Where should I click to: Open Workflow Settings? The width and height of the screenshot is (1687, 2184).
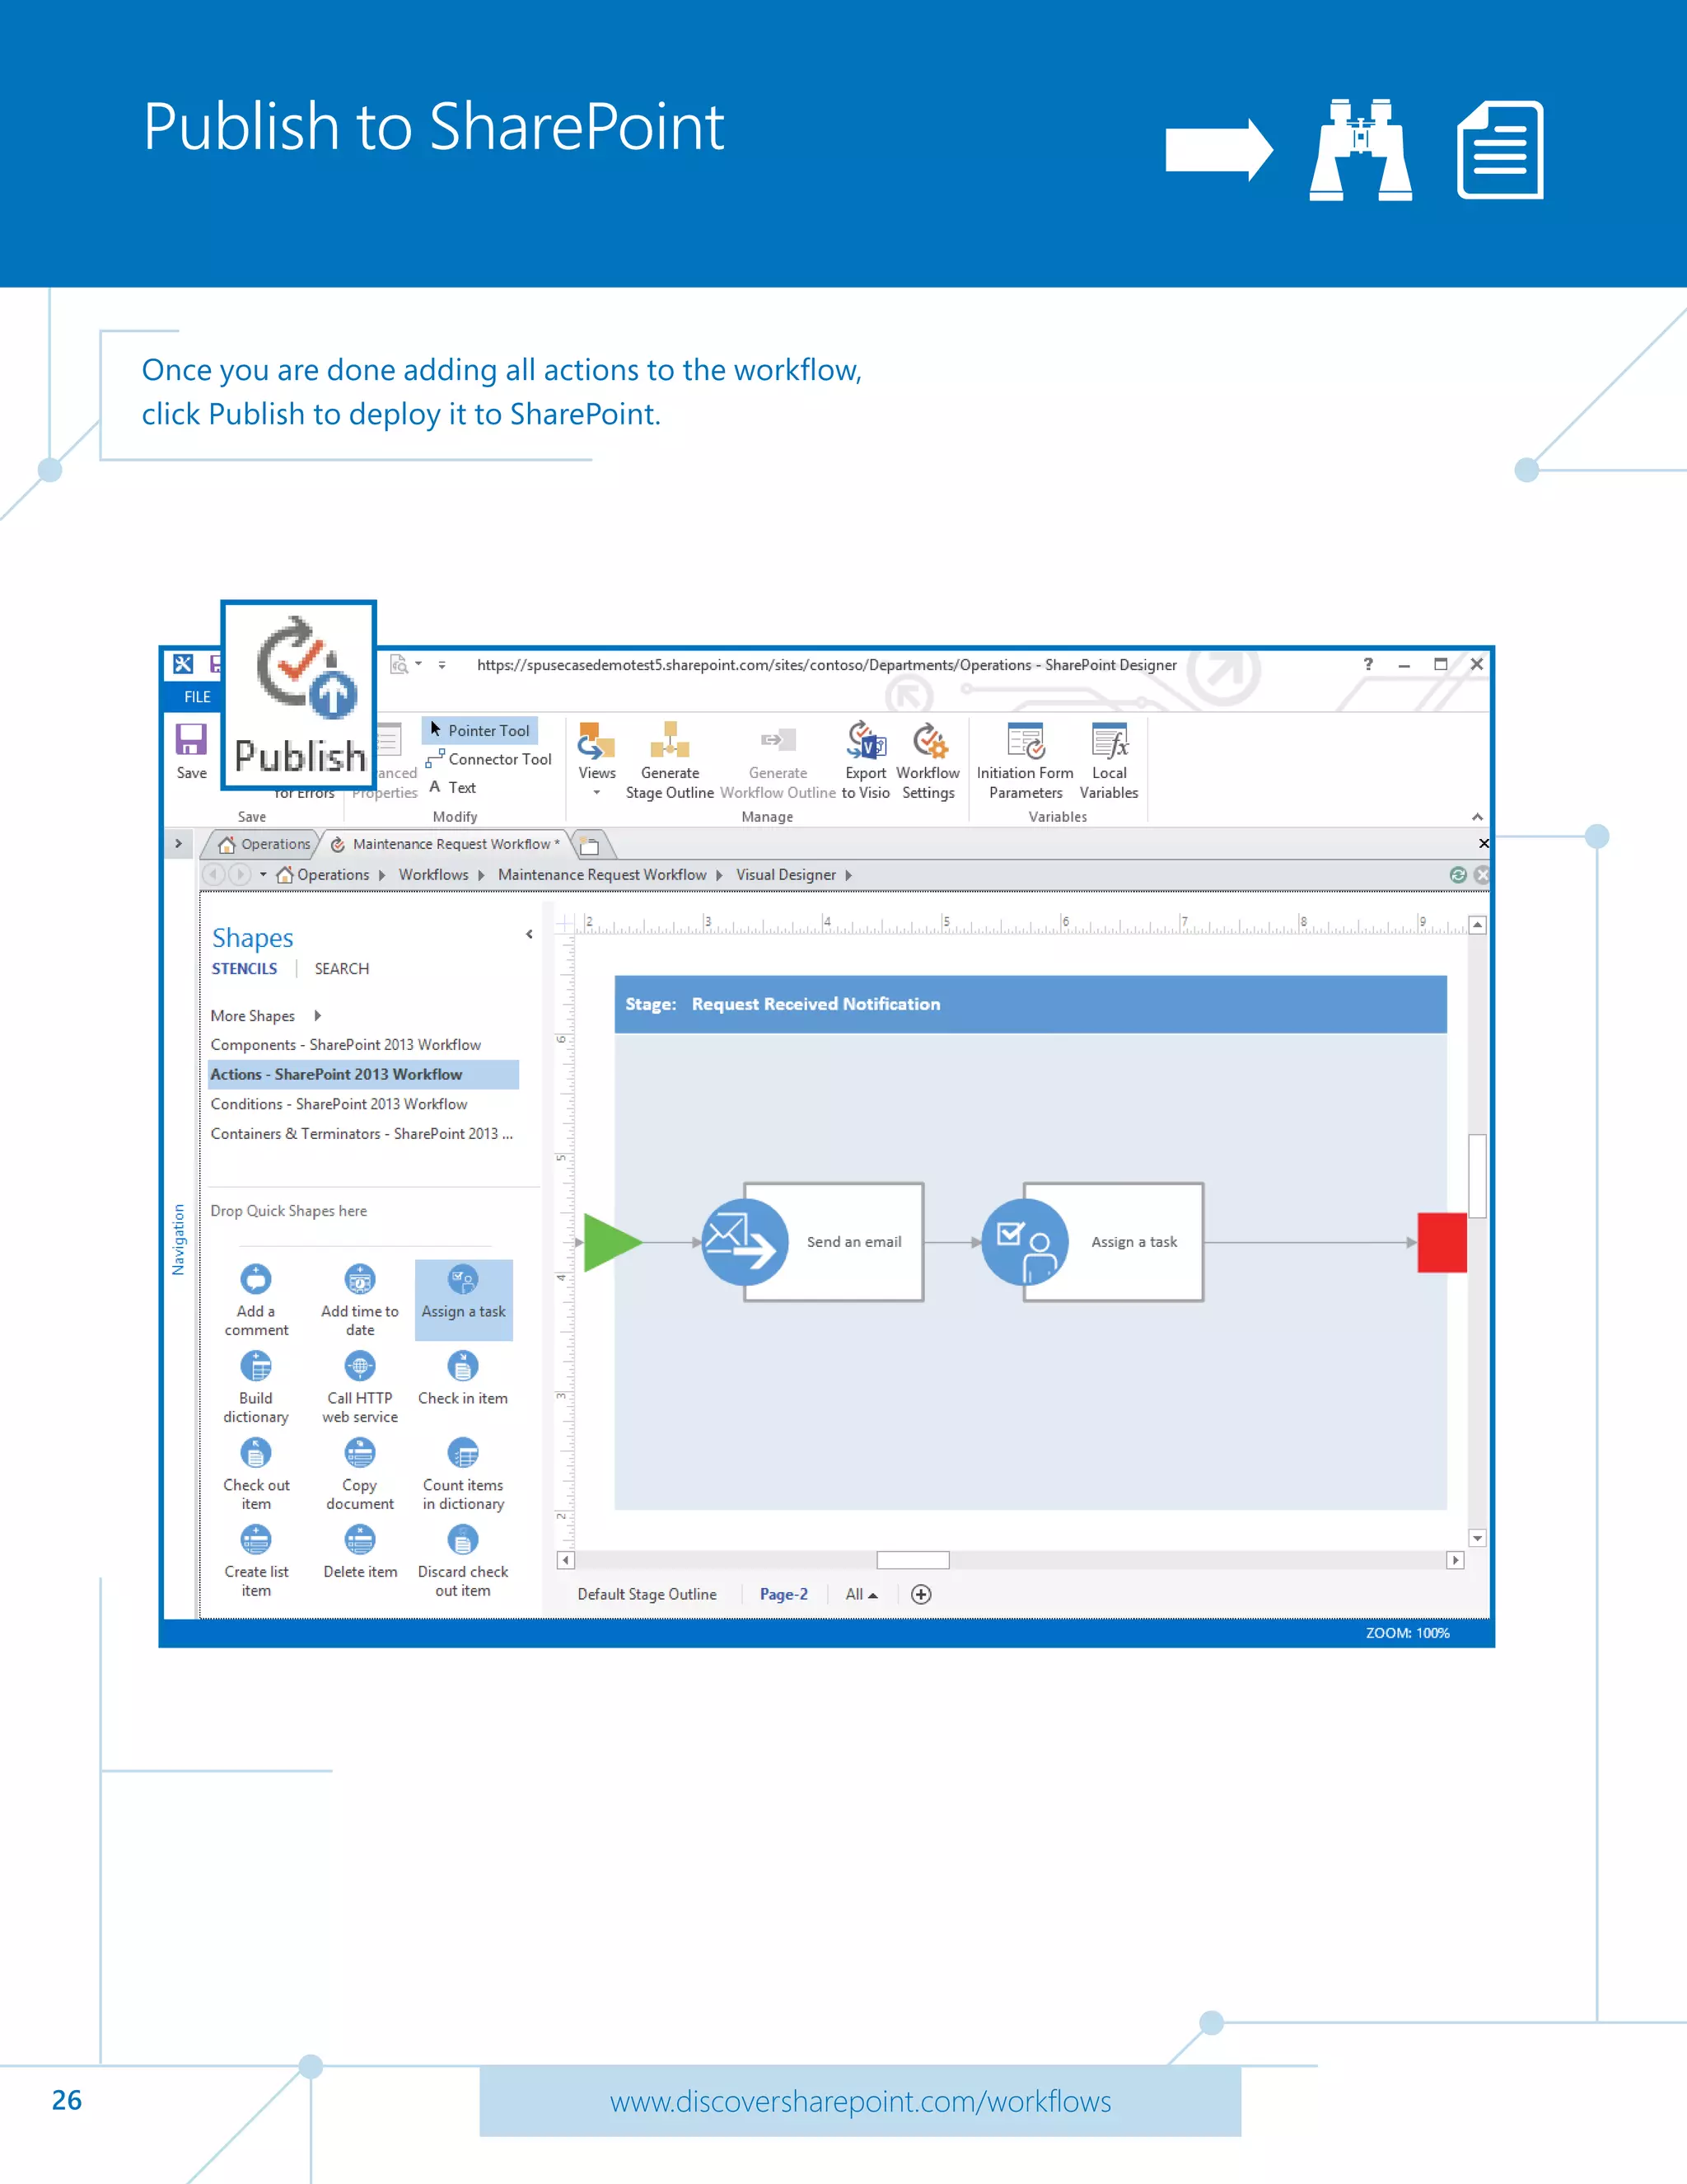coord(928,760)
